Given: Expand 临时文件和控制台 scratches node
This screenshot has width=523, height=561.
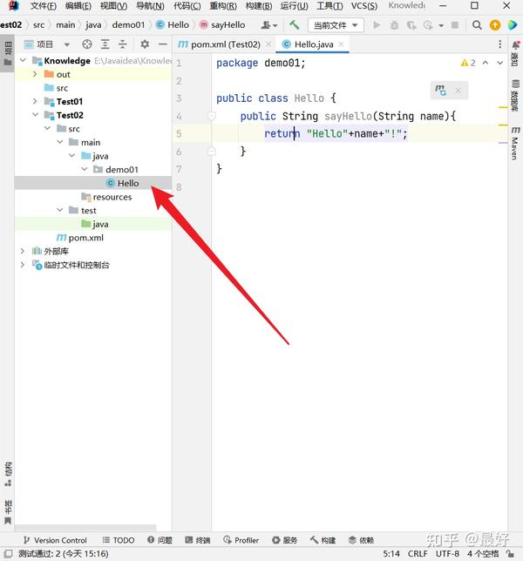Looking at the screenshot, I should [23, 265].
